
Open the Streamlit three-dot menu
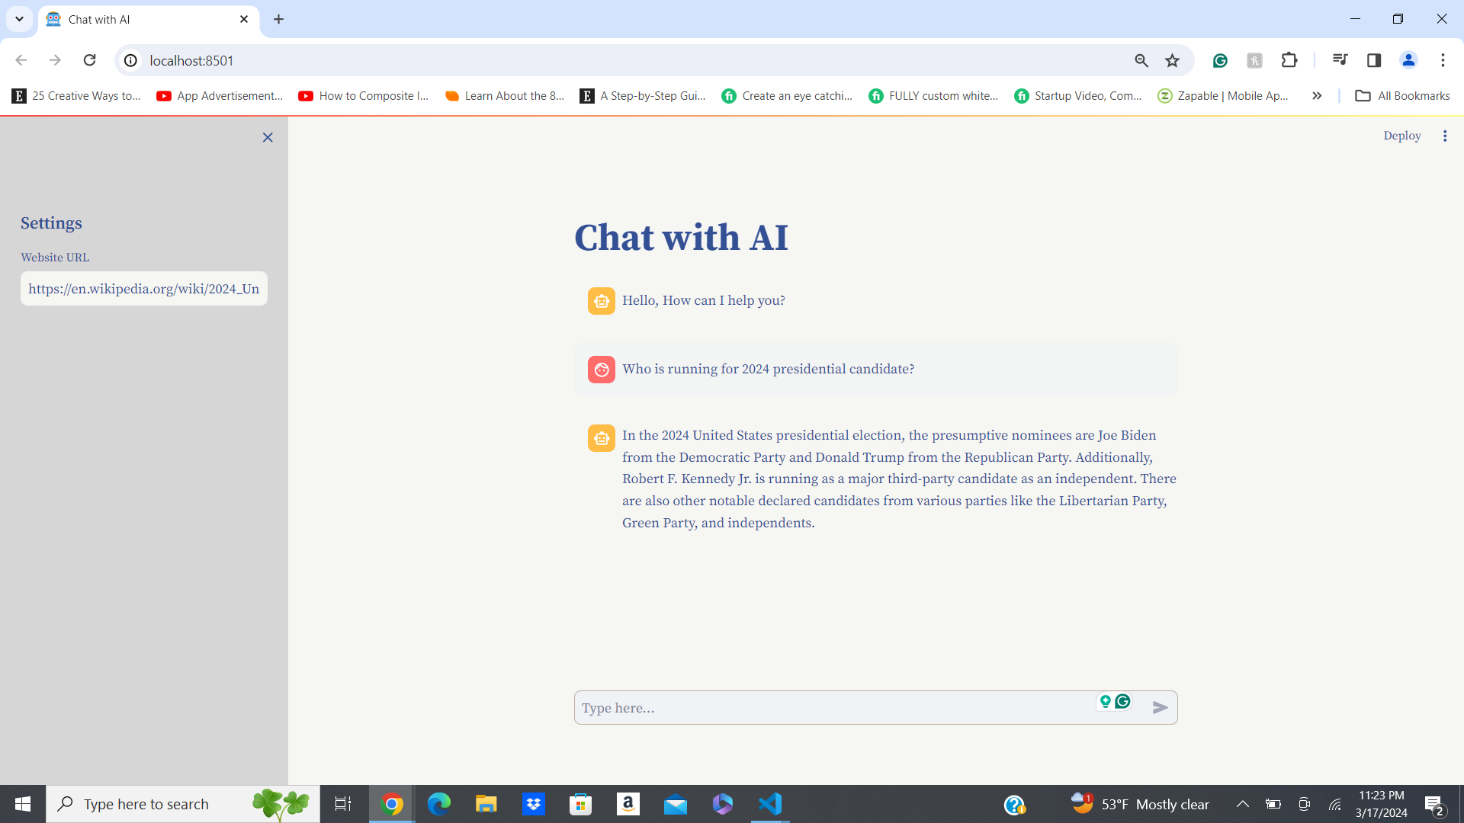[1445, 136]
